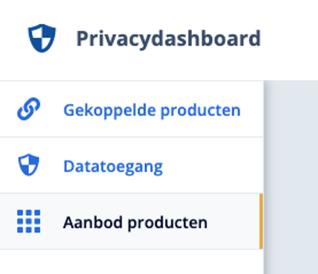Image resolution: width=318 pixels, height=274 pixels.
Task: Click empty sidebar area below Aanbod producten
Action: [131, 262]
